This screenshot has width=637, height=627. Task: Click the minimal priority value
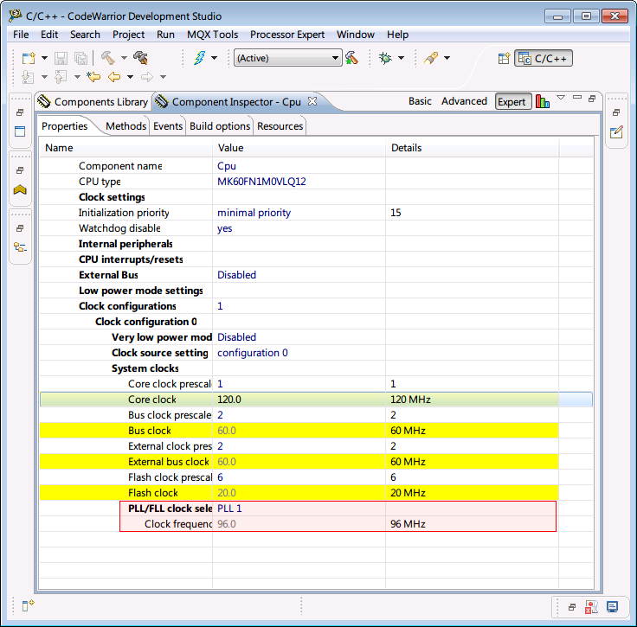[x=254, y=213]
